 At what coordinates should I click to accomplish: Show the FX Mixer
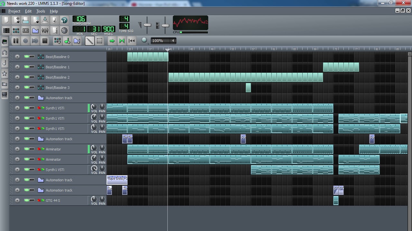45,30
